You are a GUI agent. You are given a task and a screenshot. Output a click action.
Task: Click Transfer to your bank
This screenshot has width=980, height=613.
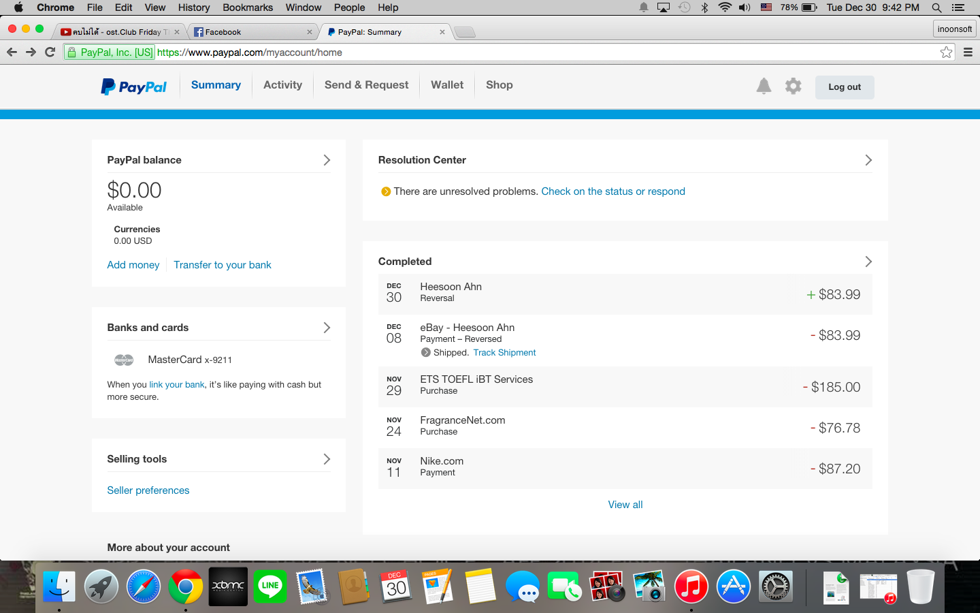click(x=223, y=265)
